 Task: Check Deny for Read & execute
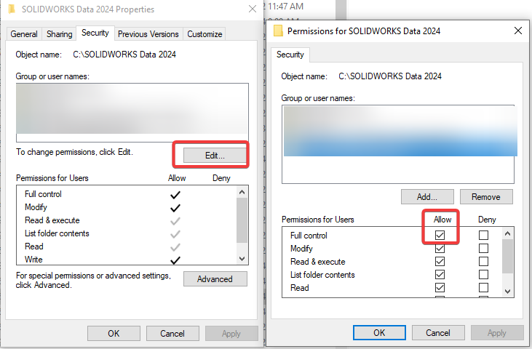[483, 262]
